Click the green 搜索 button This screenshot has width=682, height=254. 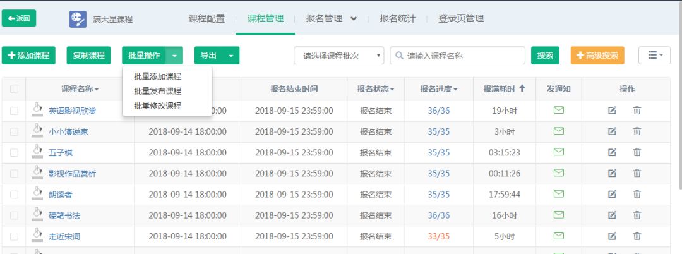tap(545, 56)
